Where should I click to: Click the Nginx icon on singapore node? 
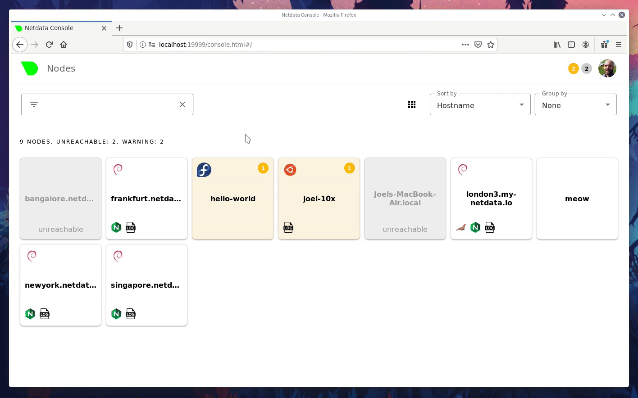coord(116,314)
